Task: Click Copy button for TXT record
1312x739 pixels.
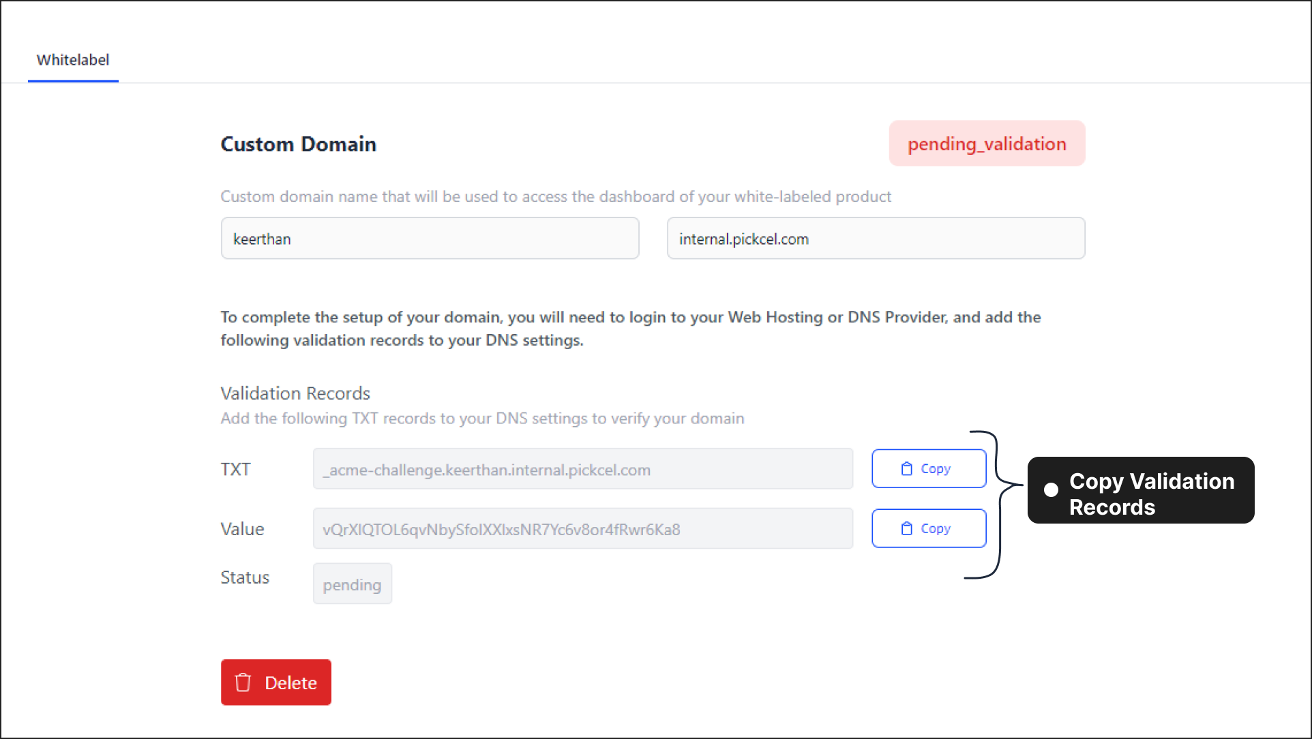Action: [x=927, y=468]
